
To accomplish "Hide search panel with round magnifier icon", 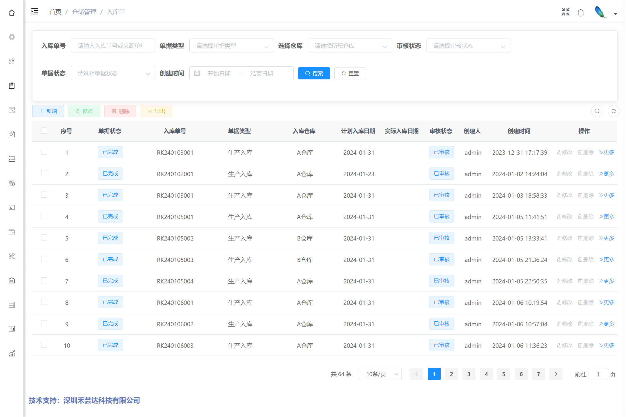I will point(597,111).
